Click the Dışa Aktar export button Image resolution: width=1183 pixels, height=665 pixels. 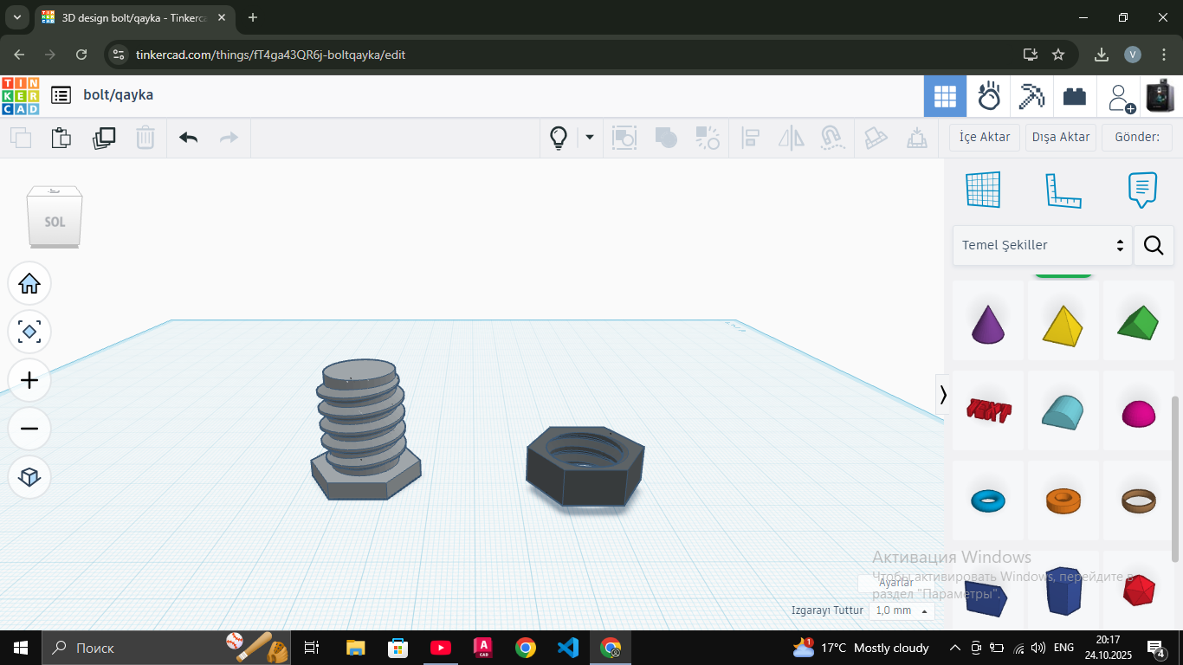(x=1061, y=137)
